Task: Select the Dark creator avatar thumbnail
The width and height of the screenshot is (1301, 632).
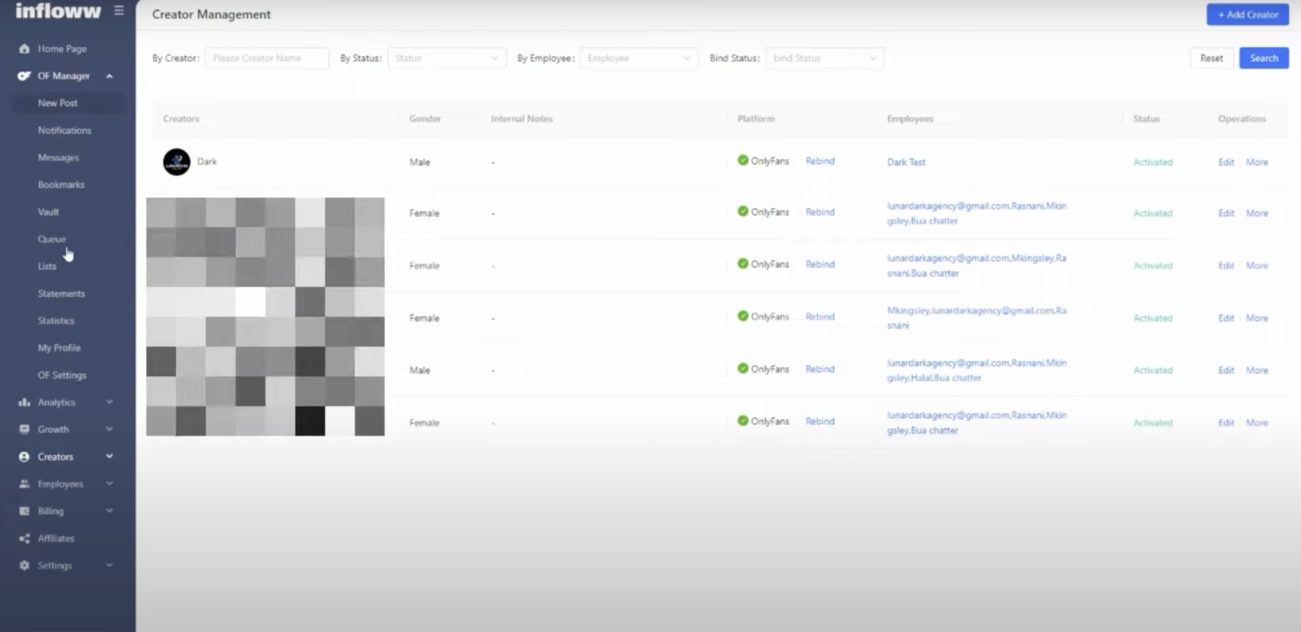Action: (177, 162)
